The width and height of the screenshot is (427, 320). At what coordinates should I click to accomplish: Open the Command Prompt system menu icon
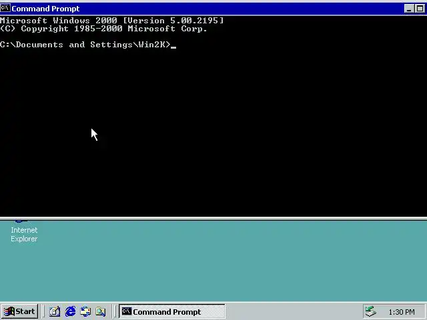pyautogui.click(x=5, y=8)
